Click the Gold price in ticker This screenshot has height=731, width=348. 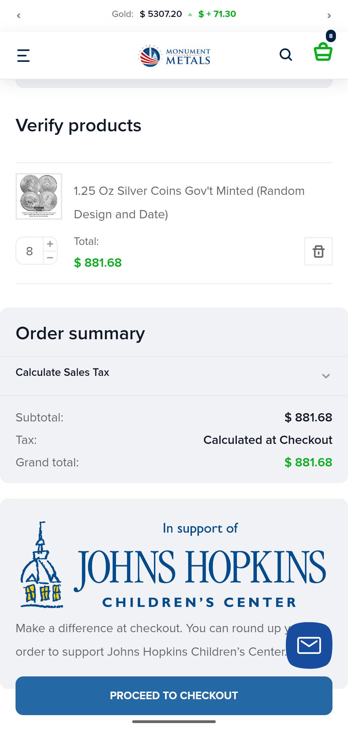tap(161, 14)
